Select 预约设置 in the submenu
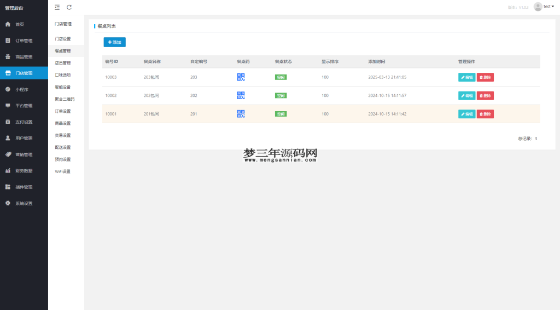Image resolution: width=560 pixels, height=310 pixels. [x=63, y=159]
